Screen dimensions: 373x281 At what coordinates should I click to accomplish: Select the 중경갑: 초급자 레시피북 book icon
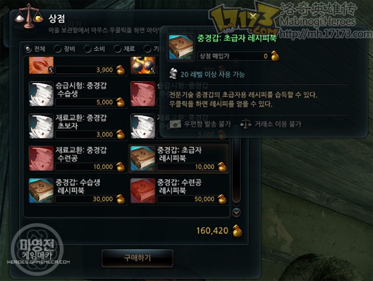143,158
